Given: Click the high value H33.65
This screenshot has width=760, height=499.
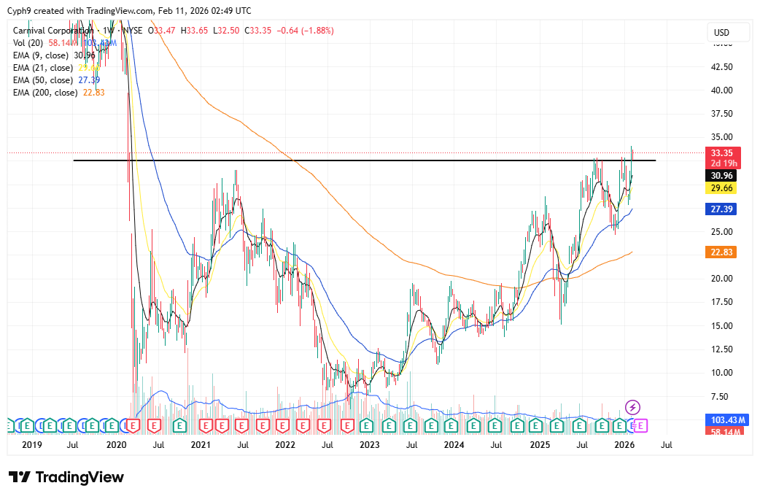Looking at the screenshot, I should 194,31.
